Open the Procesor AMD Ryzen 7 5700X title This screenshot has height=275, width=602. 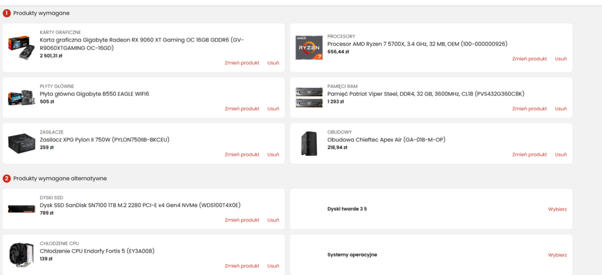coord(417,44)
